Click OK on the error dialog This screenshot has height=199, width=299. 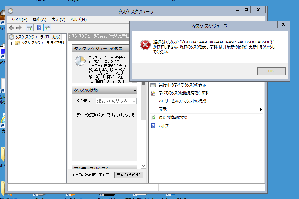click(271, 71)
